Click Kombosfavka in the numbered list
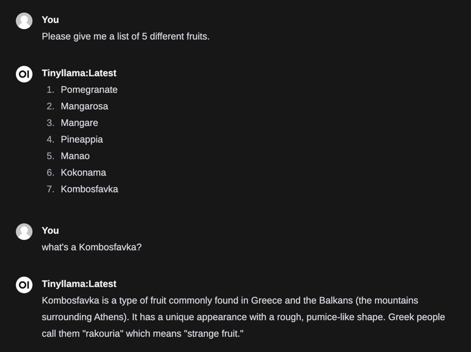The height and width of the screenshot is (352, 471). (x=89, y=189)
